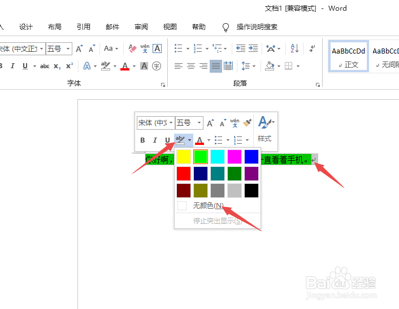Open the 设计 ribbon tab

(25, 27)
